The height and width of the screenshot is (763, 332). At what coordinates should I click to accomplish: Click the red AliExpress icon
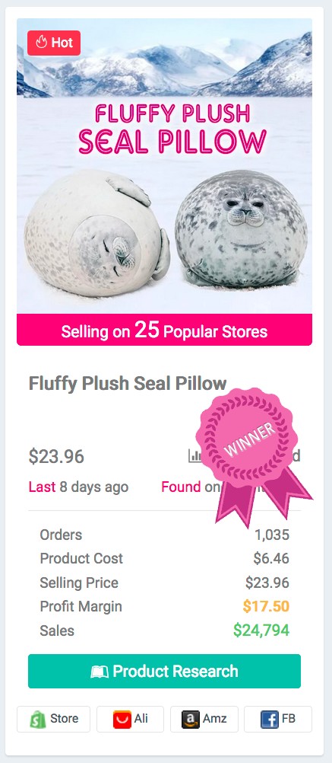point(122,719)
